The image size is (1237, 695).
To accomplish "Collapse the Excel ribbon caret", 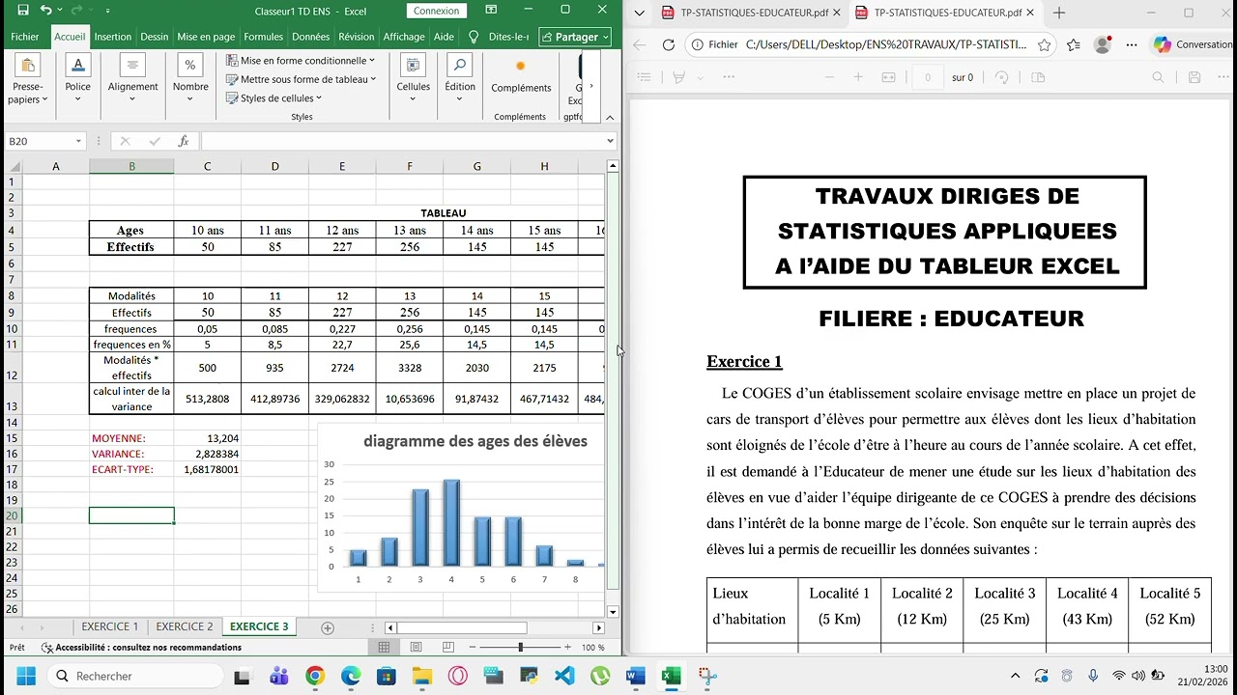I will (610, 117).
